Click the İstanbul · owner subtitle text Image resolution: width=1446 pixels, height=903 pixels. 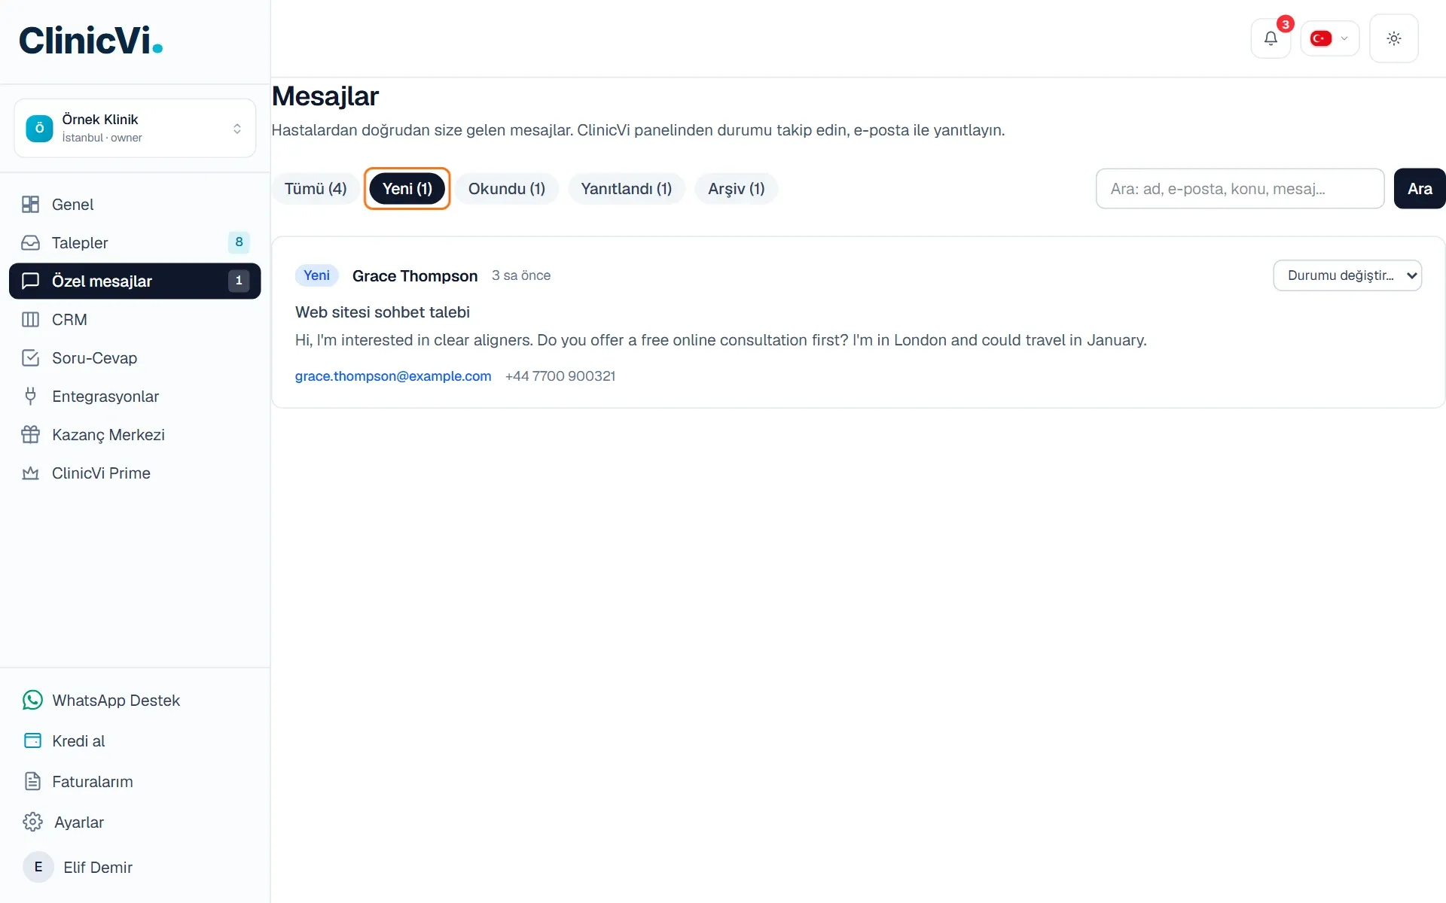(x=102, y=138)
